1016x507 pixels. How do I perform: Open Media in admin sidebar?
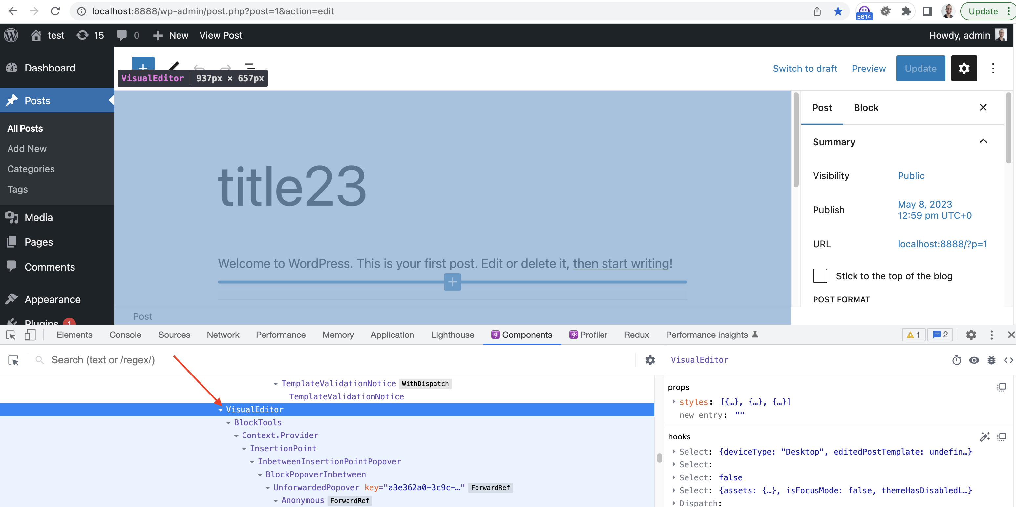[39, 217]
